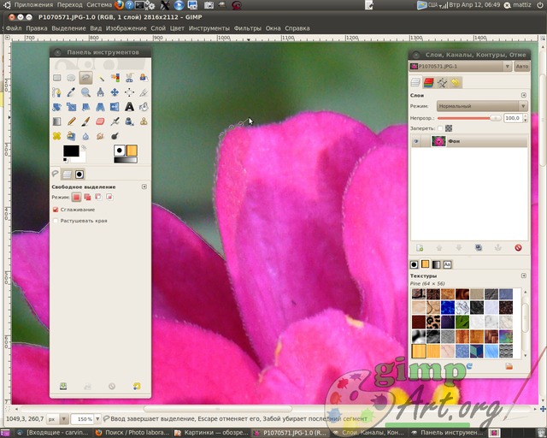The width and height of the screenshot is (547, 438).
Task: Select the Free Select lasso tool
Action: (85, 78)
